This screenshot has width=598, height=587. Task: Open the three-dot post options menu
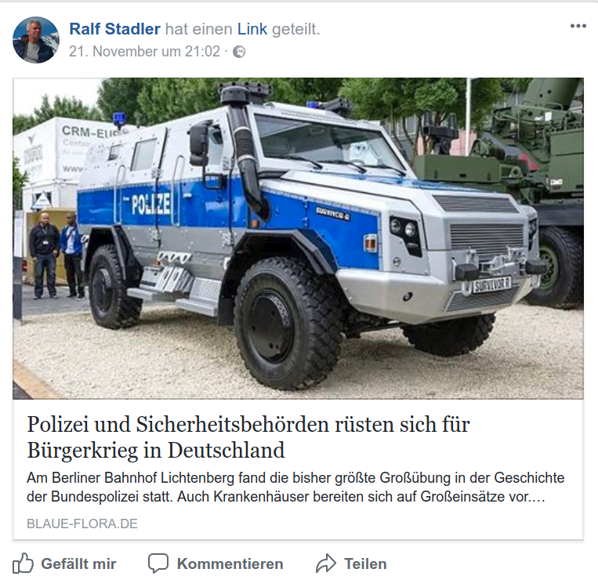[578, 26]
